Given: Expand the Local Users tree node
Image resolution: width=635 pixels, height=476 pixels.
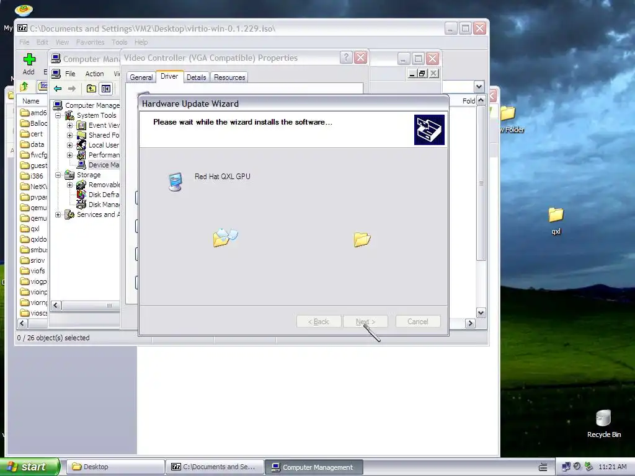Looking at the screenshot, I should 69,145.
